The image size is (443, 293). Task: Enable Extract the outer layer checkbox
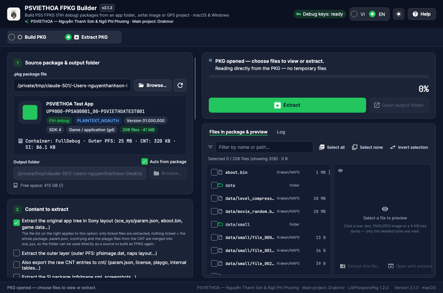pyautogui.click(x=17, y=253)
